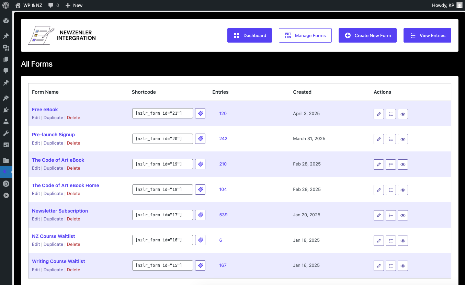Open the comments bubble in admin bar

coord(53,5)
